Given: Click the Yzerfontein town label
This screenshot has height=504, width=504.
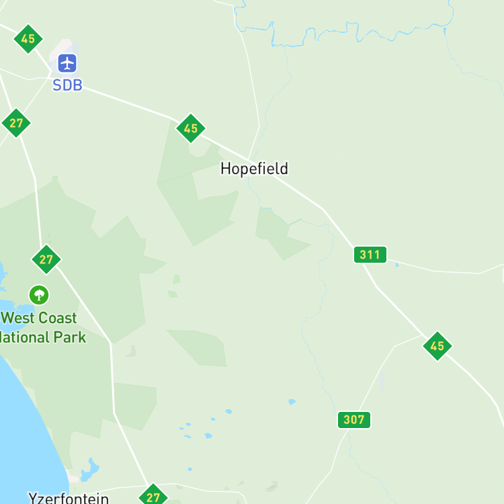Looking at the screenshot, I should [69, 498].
